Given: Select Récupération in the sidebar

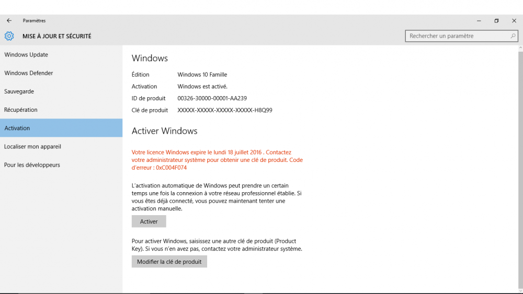Looking at the screenshot, I should [x=61, y=110].
